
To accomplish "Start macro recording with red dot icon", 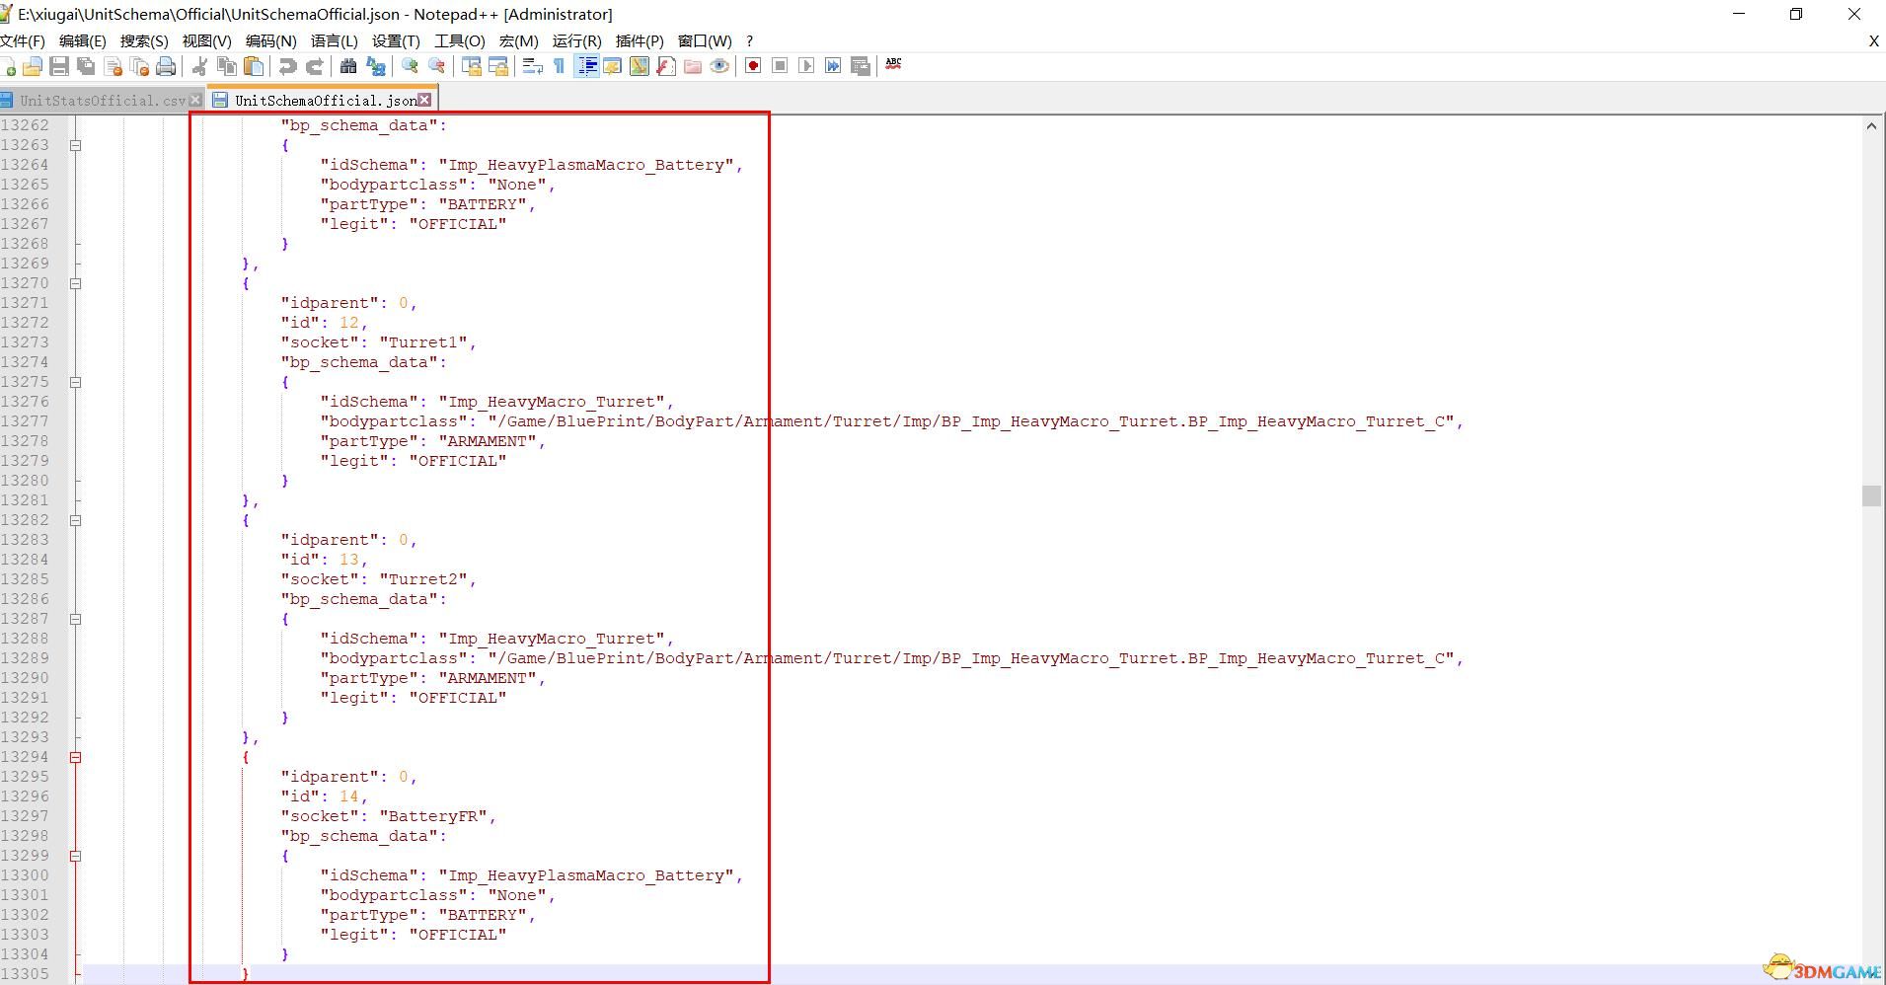I will point(753,66).
